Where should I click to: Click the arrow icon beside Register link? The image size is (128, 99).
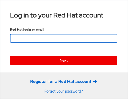click(95, 81)
